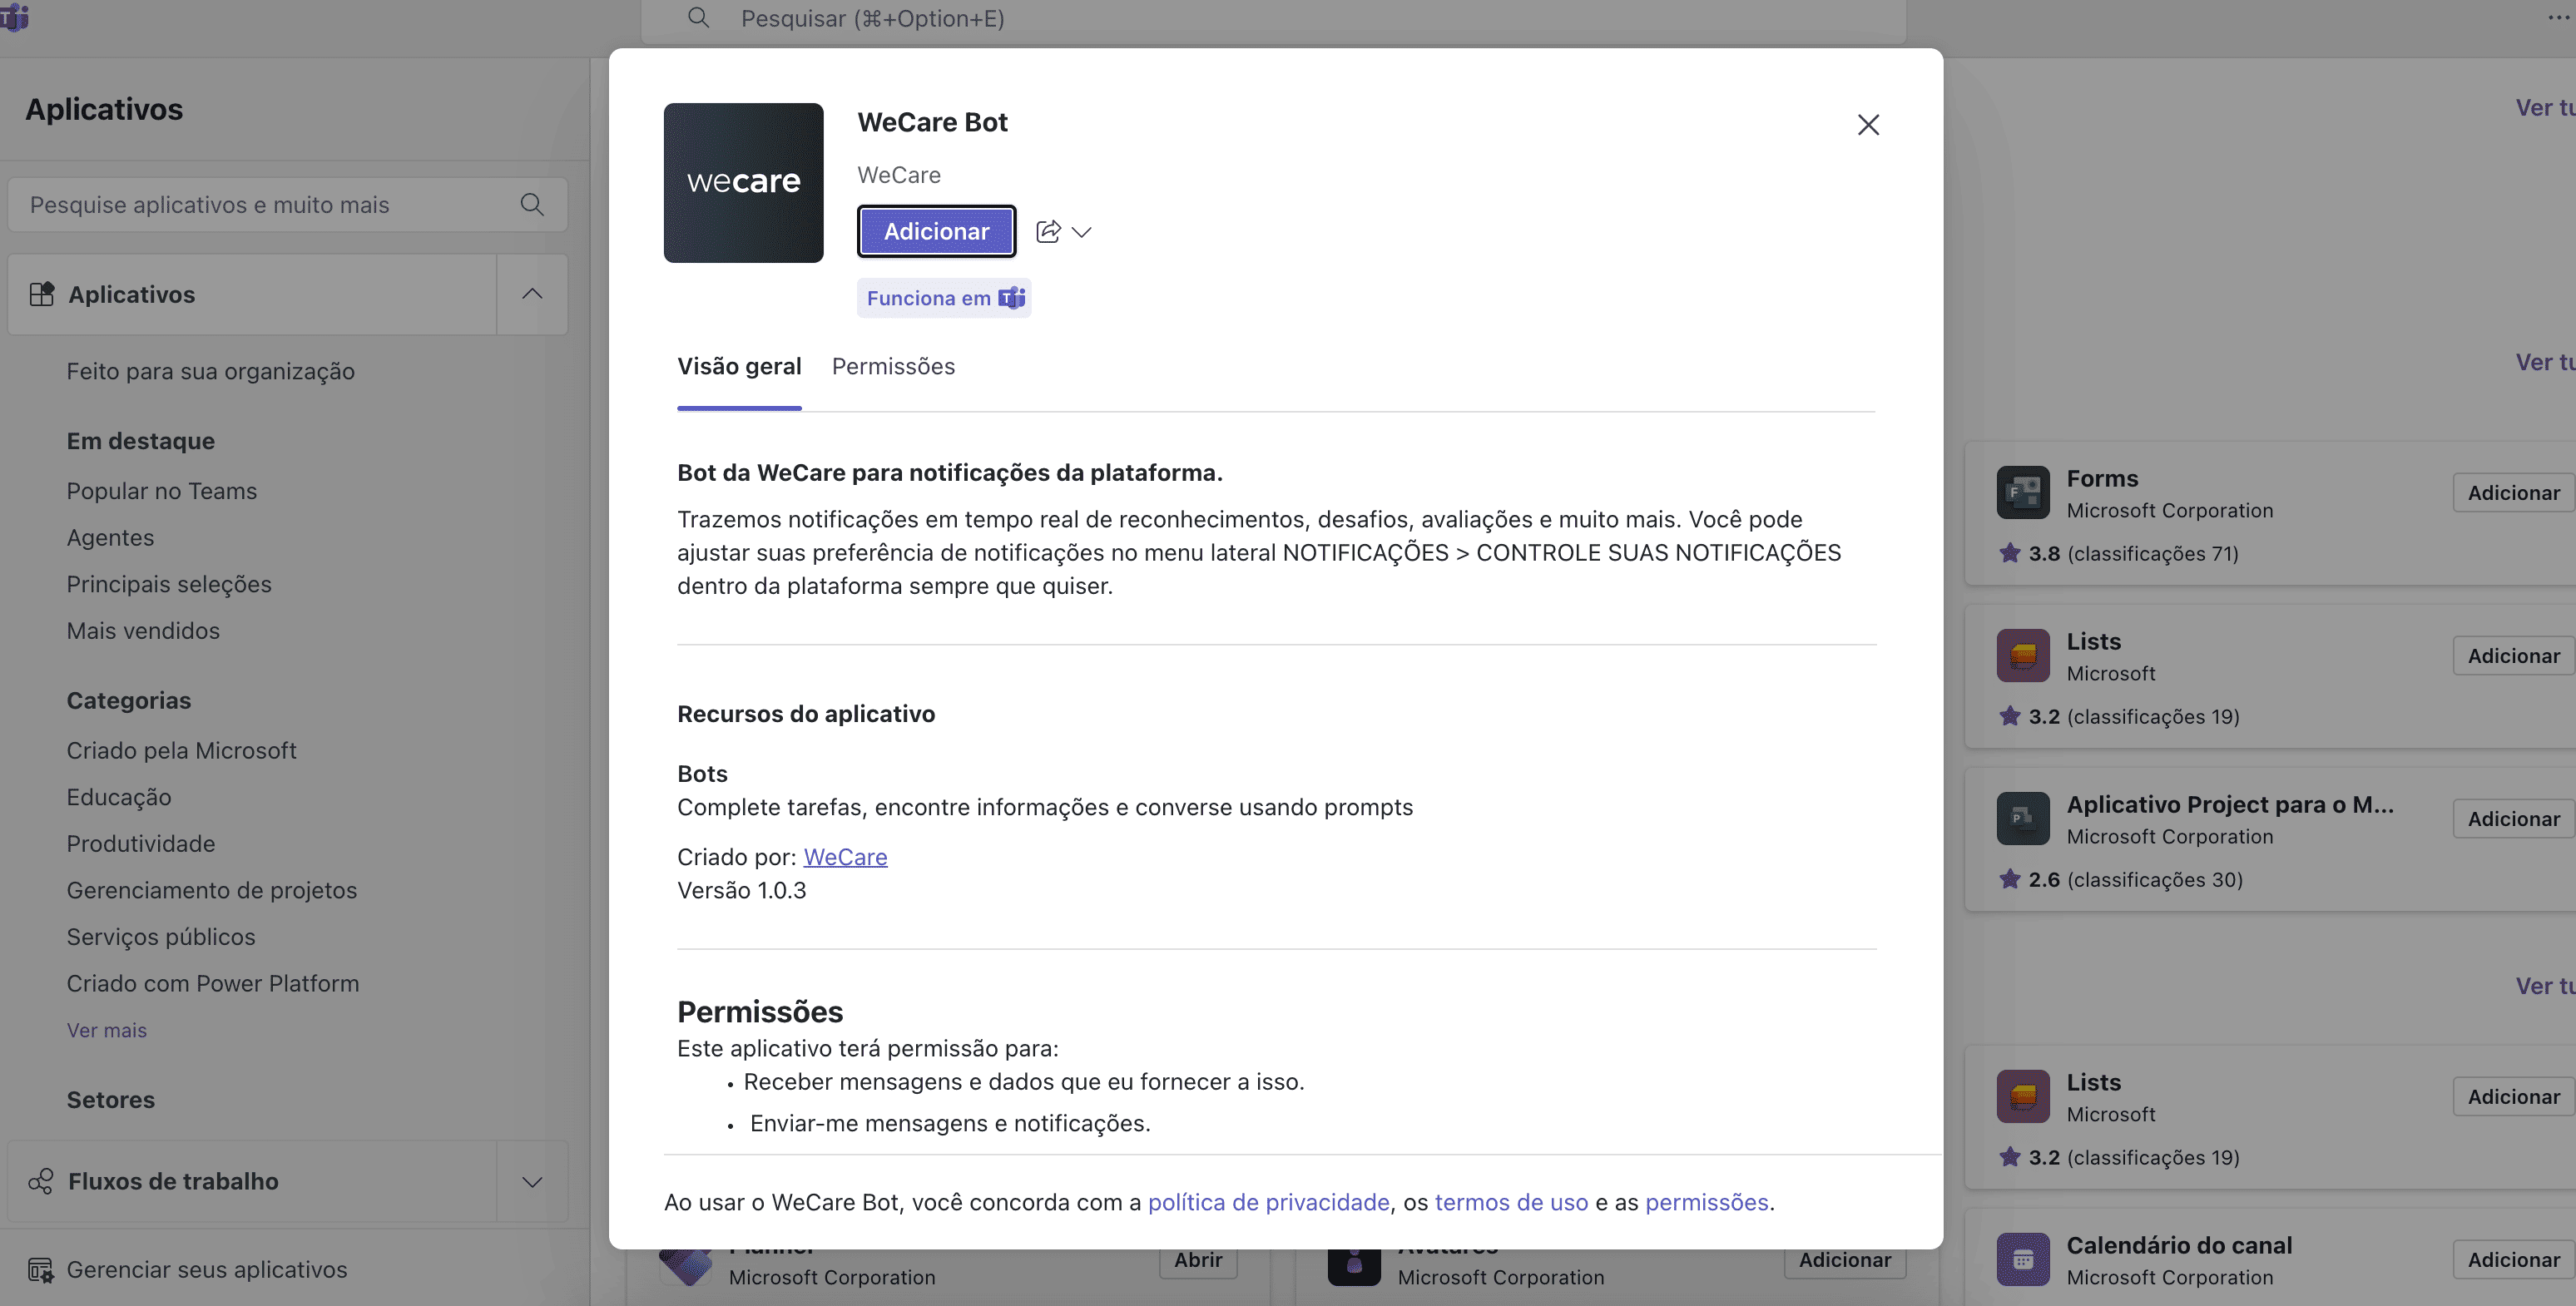Click the Teams badge in Funciona em
2576x1306 pixels.
(1012, 298)
